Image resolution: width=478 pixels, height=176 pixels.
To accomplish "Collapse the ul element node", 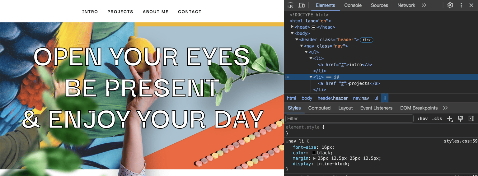I will click(x=306, y=52).
